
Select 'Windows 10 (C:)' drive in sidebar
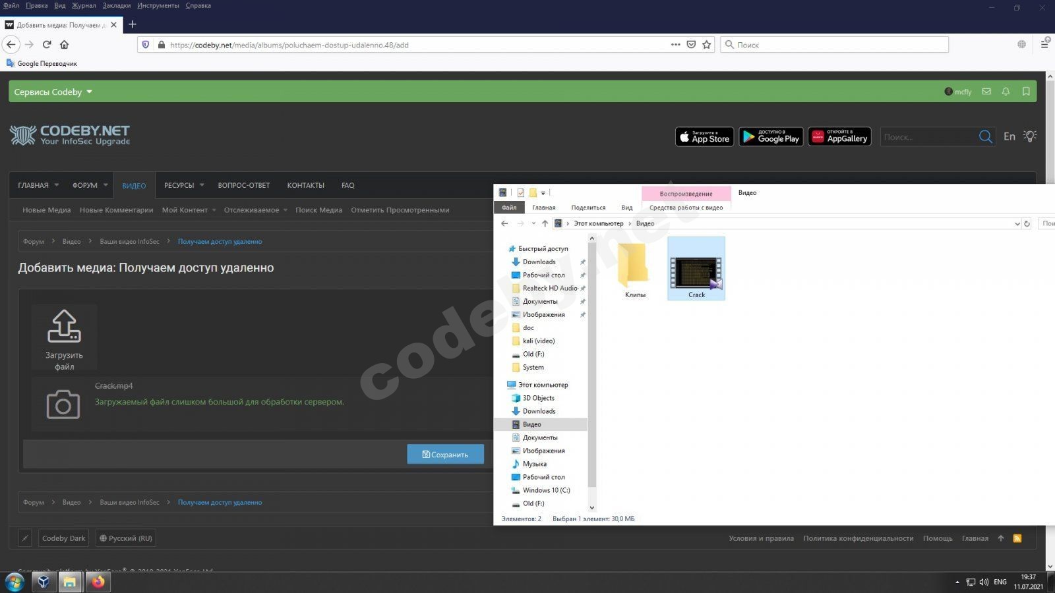pos(546,490)
